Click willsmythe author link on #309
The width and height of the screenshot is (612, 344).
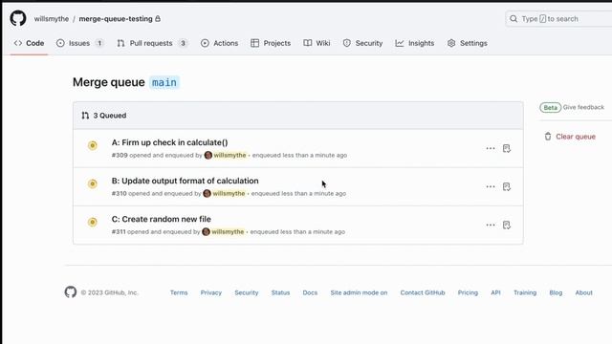(229, 155)
